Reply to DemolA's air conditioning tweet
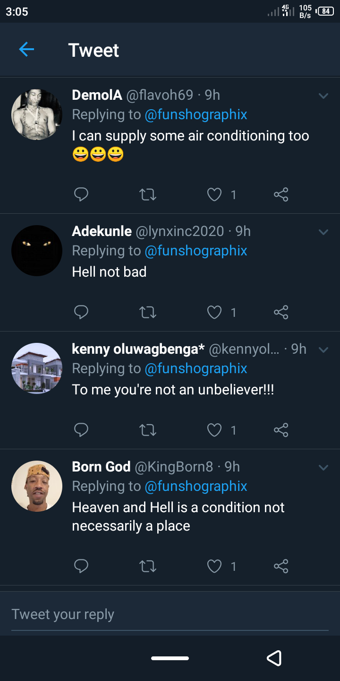This screenshot has width=340, height=681. 81,194
